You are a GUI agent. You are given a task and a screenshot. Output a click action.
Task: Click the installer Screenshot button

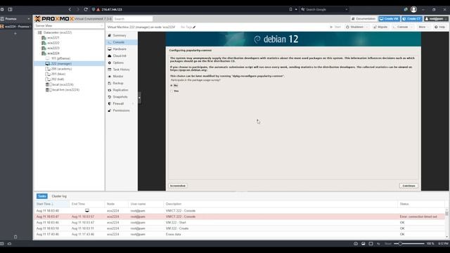point(178,186)
